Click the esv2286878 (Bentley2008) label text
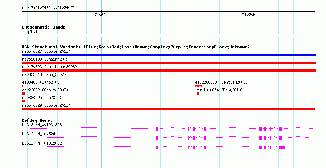Viewport: 326px width, 168px height. pyautogui.click(x=221, y=82)
